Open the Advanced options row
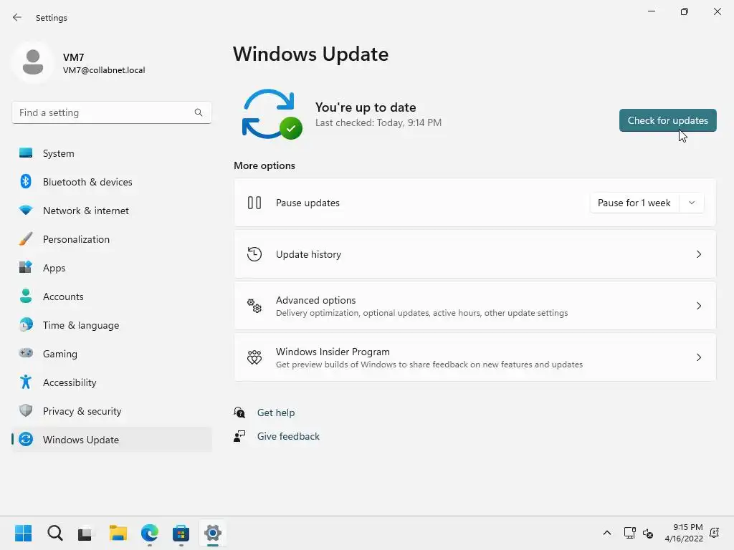734x550 pixels. 475,306
